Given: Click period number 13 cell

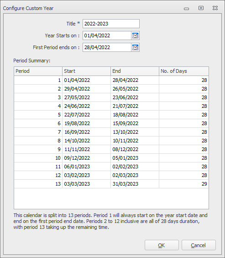Looking at the screenshot, I should click(38, 184).
